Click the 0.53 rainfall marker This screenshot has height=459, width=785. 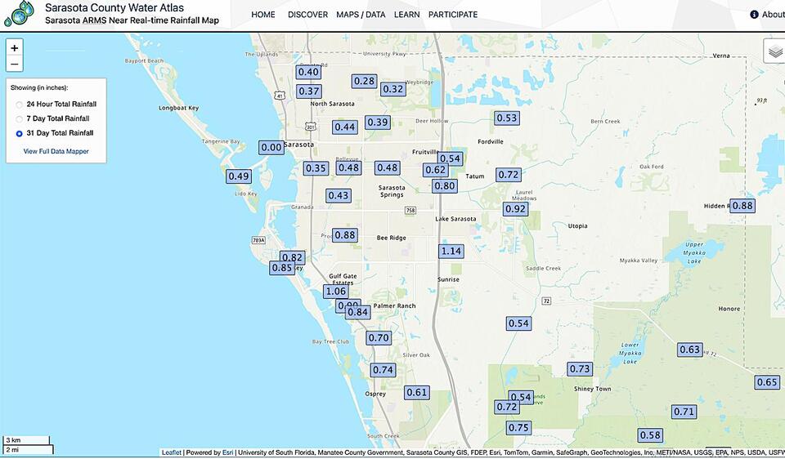[x=507, y=118]
